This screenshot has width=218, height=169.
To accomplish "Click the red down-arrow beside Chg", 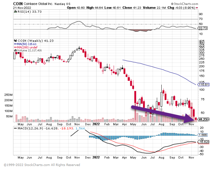I will (x=197, y=8).
